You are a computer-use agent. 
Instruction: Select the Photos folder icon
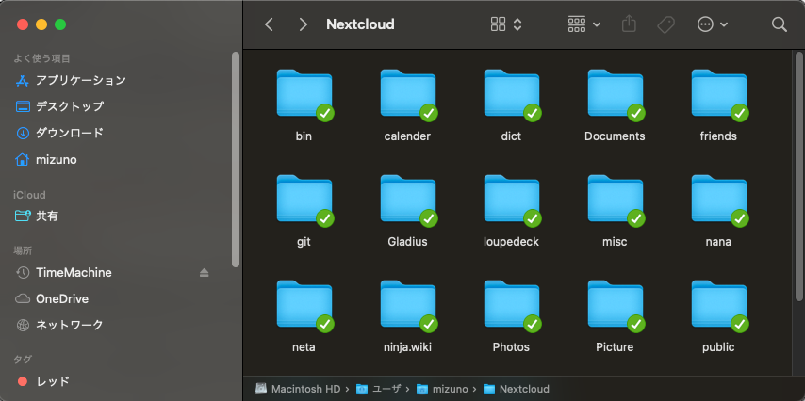click(511, 306)
